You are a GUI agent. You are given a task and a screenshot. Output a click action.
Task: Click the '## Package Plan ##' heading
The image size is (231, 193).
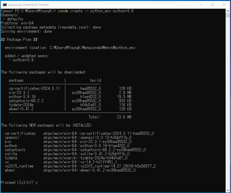coord(19,40)
